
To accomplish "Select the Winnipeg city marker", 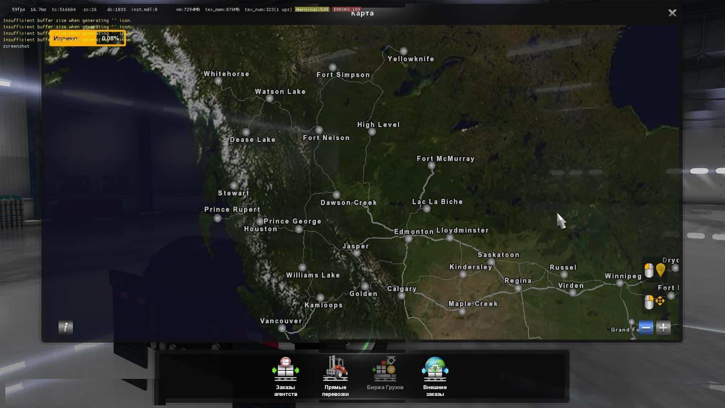I will coord(620,283).
